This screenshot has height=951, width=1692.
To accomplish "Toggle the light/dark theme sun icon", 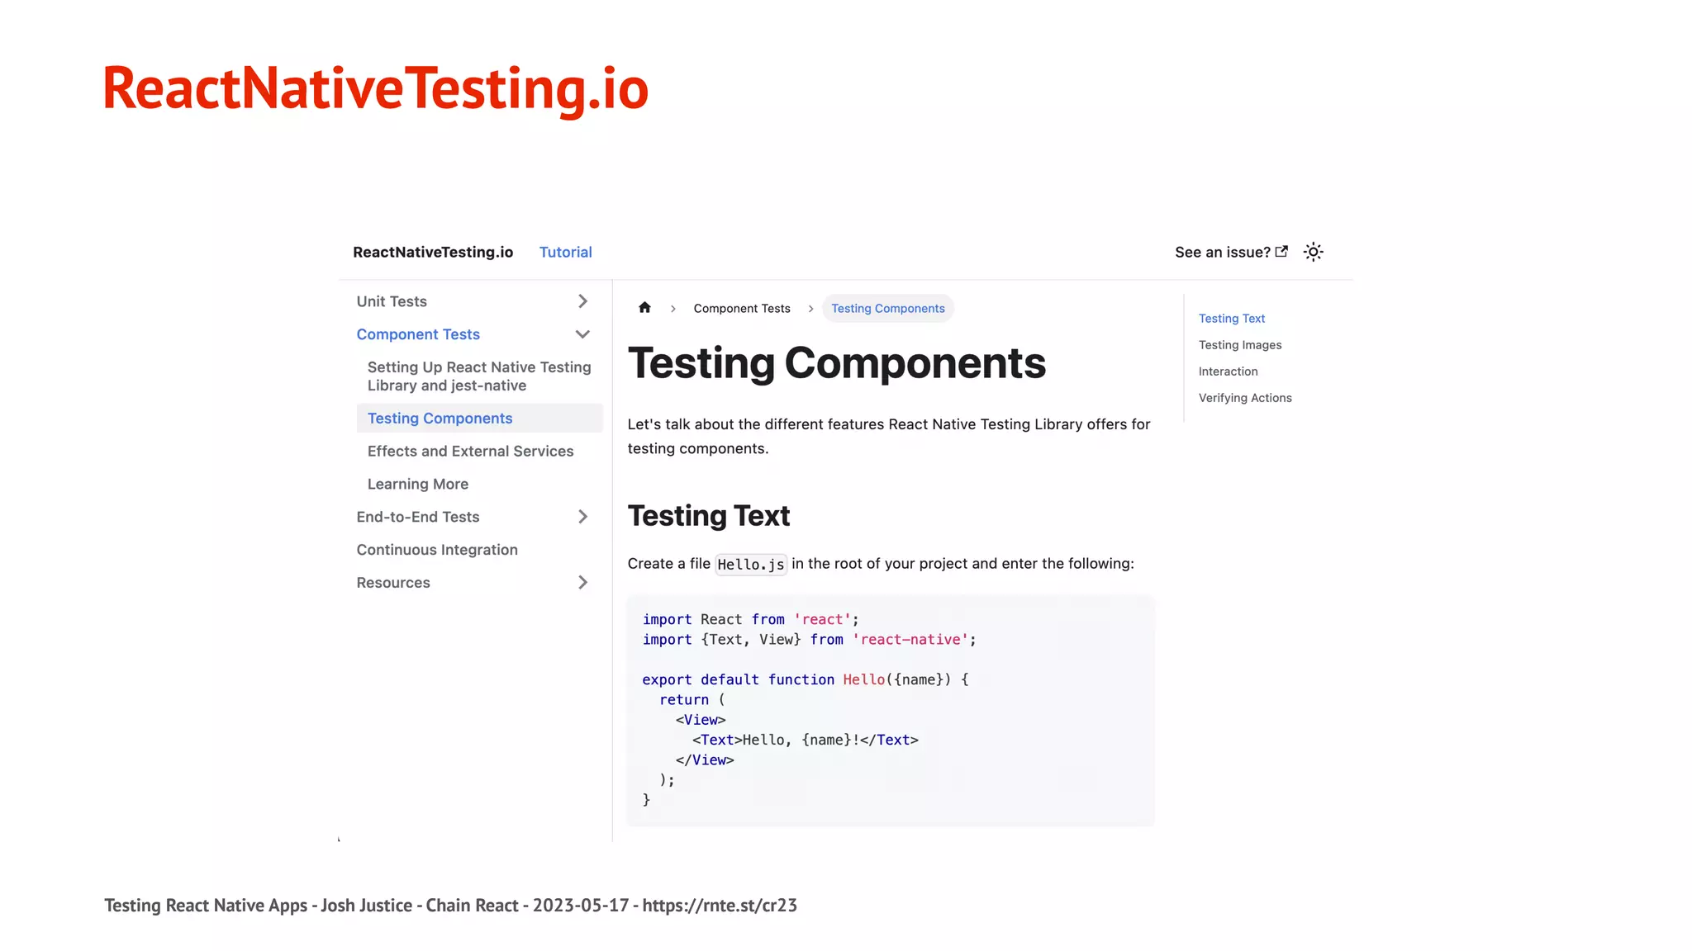I will [x=1313, y=253].
